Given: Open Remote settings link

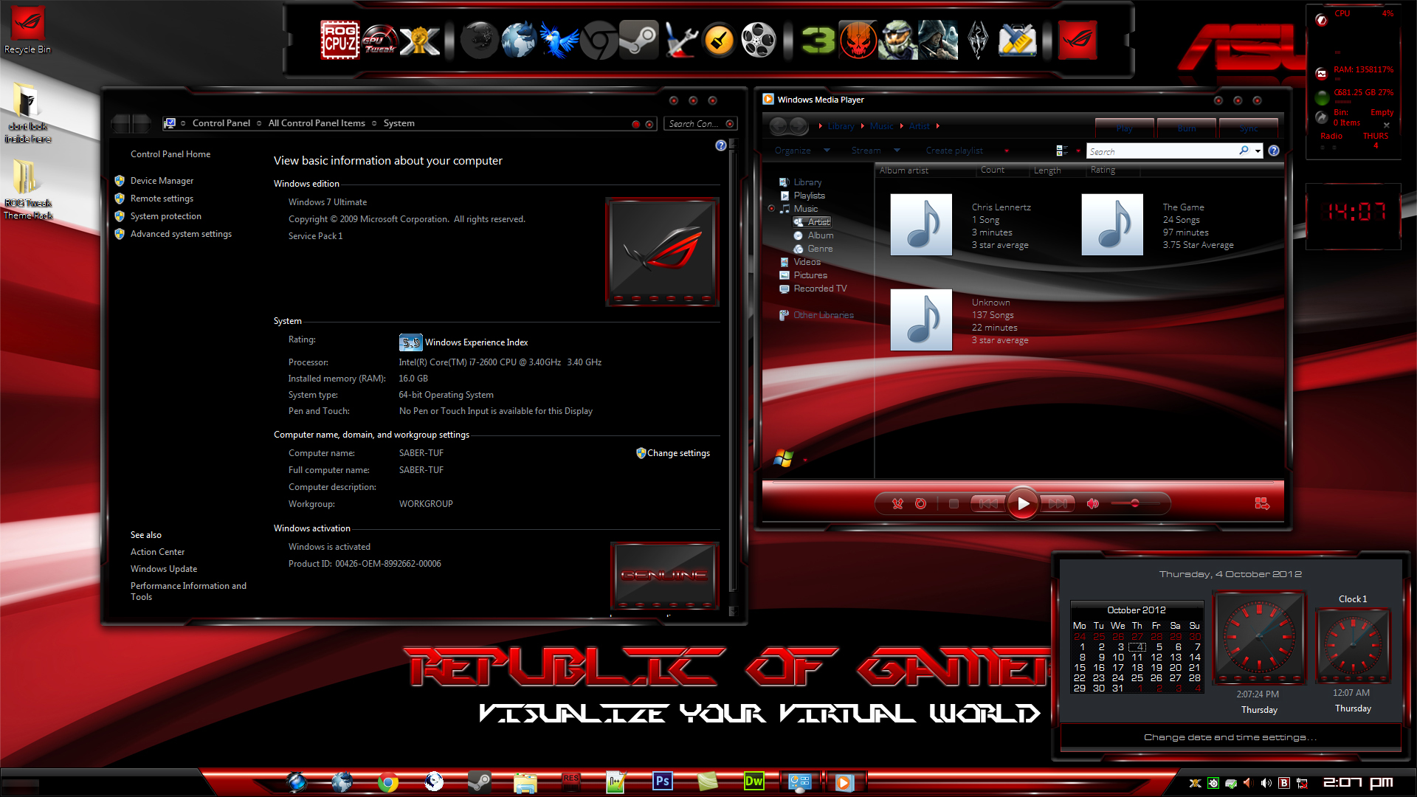Looking at the screenshot, I should point(162,199).
